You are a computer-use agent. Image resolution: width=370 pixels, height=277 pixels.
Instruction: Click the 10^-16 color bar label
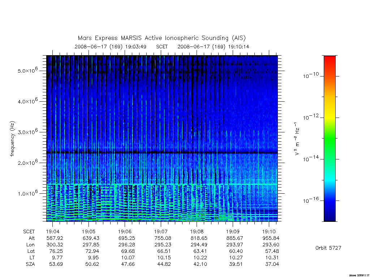pos(311,200)
